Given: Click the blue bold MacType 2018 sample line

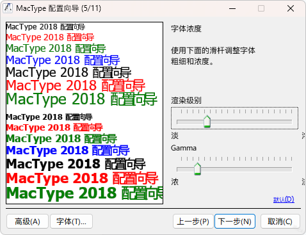Looking at the screenshot, I should point(68,150).
